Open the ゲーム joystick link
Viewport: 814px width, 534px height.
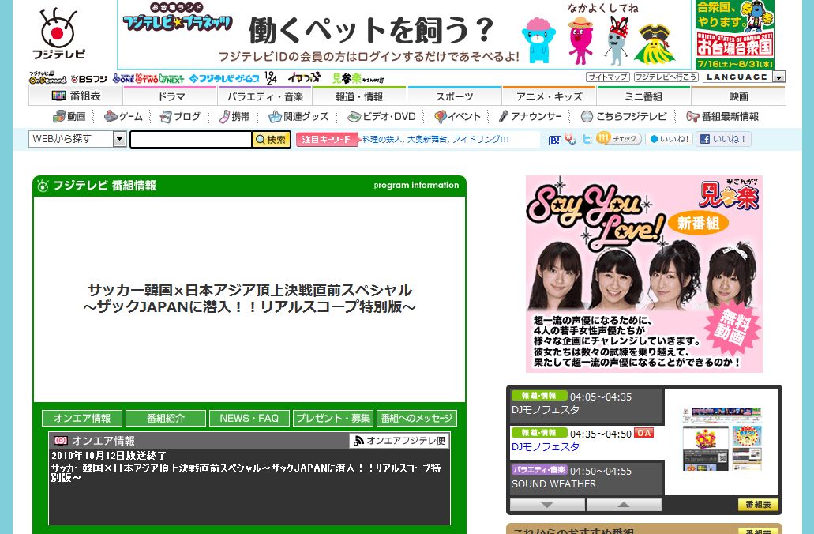[x=123, y=116]
